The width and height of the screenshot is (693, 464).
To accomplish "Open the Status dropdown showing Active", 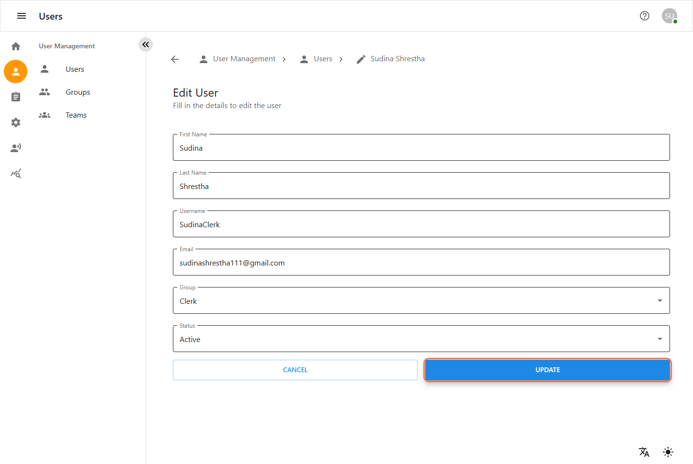I will tap(421, 339).
